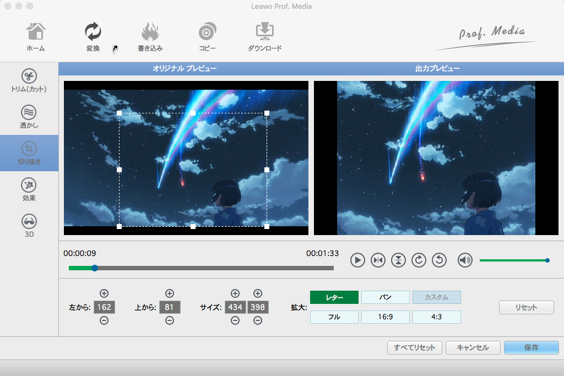Viewport: 564px width, 376px height.
Task: Click the 保存 save button
Action: [532, 347]
